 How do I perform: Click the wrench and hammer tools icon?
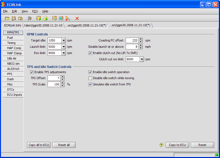pyautogui.click(x=30, y=18)
